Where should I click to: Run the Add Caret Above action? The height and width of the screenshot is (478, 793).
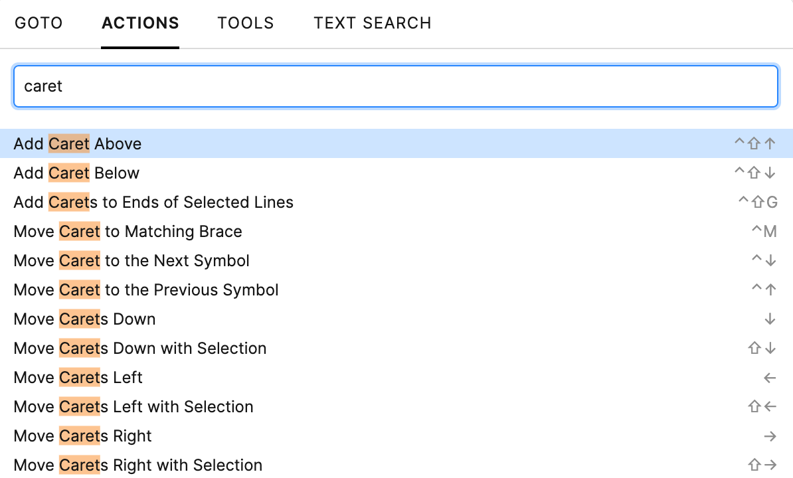coord(76,143)
